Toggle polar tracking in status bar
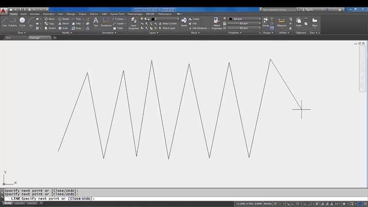The width and height of the screenshot is (368, 207). [297, 204]
